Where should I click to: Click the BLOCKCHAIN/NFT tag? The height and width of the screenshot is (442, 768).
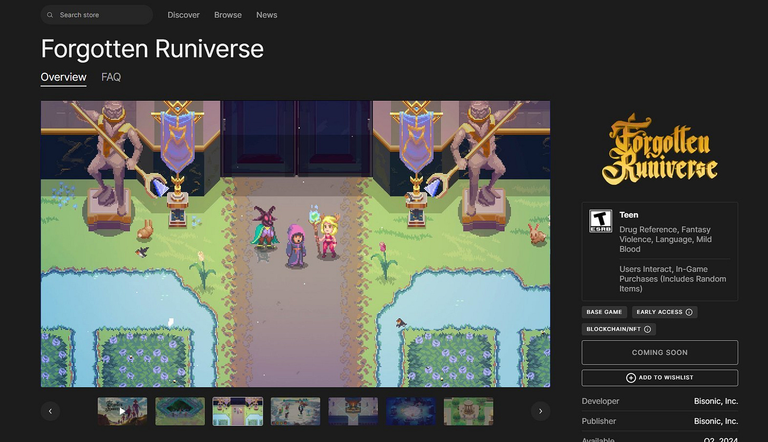(619, 329)
